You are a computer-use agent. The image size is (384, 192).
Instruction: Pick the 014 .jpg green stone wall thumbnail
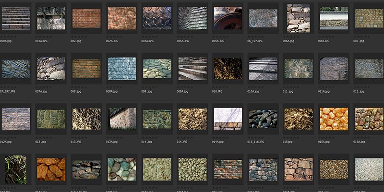pyautogui.click(x=157, y=119)
